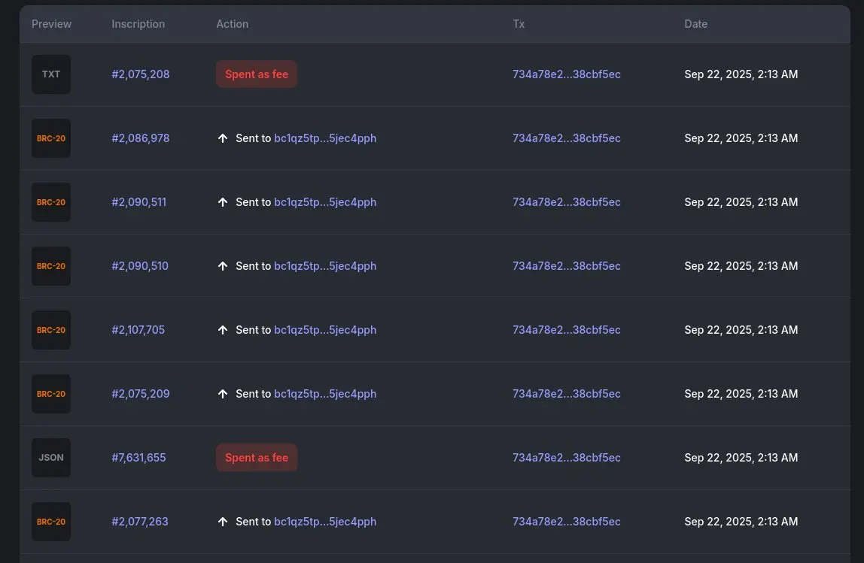Open transaction hash link for #2,107,705 row
Screen dimensions: 864x563
[567, 330]
